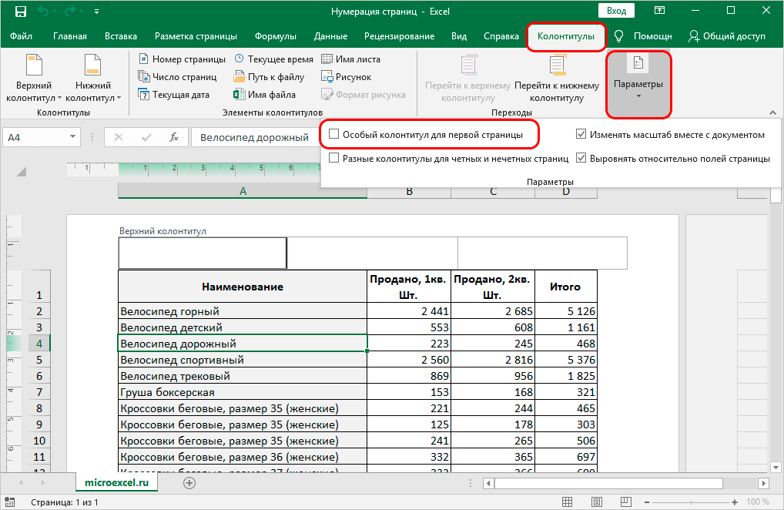
Task: Open the Файл tab
Action: [x=21, y=36]
